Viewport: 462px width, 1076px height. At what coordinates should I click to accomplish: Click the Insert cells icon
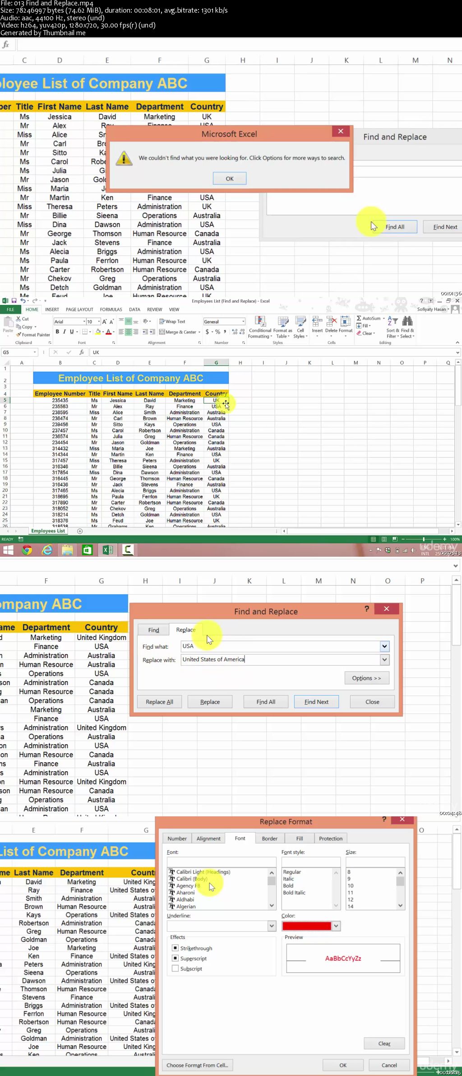click(x=317, y=321)
